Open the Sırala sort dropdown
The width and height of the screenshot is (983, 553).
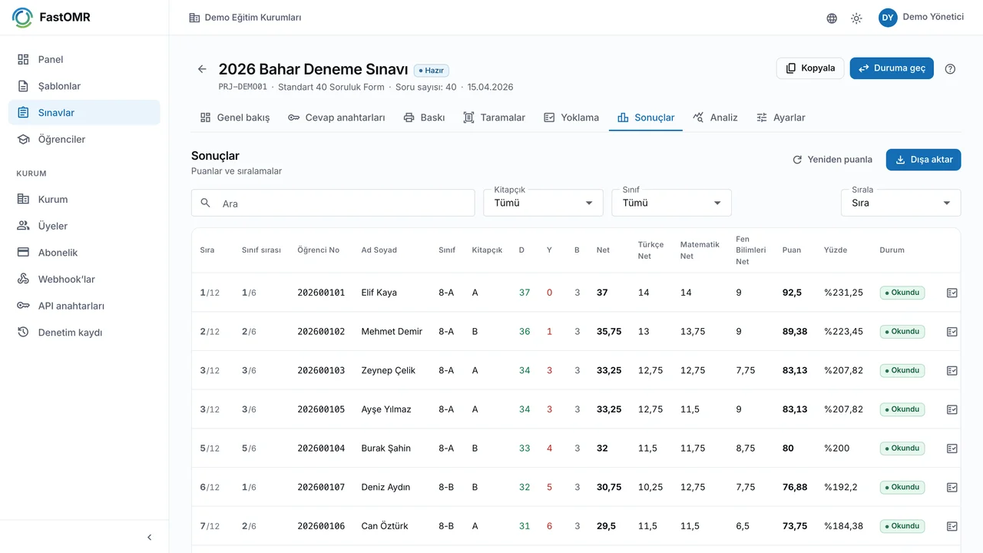(x=901, y=203)
